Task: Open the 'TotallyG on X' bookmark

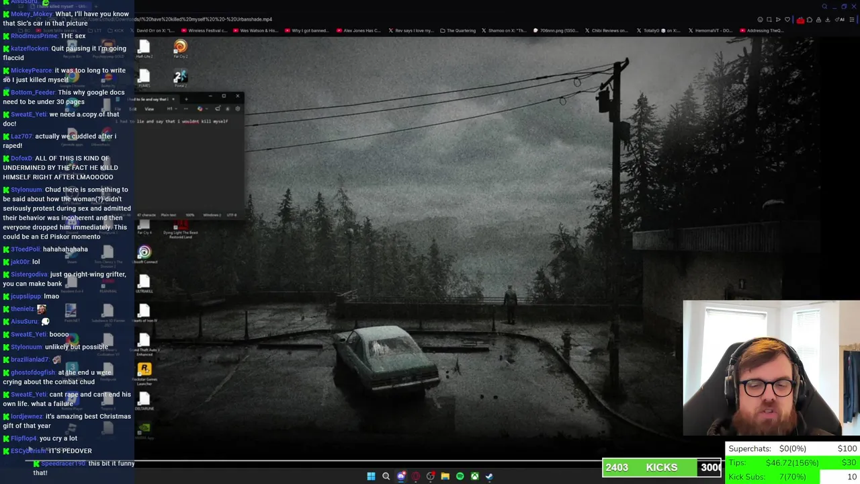Action: 658,30
